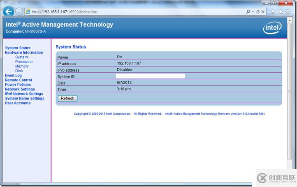297x187 pixels.
Task: Close the browser window
Action: [x=286, y=3]
